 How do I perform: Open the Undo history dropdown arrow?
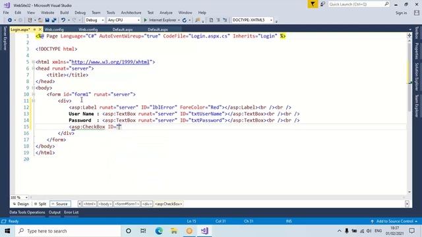point(69,20)
